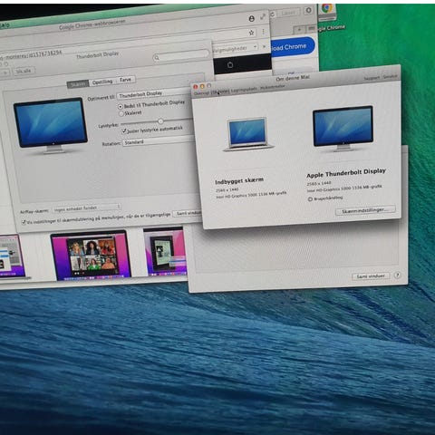The width and height of the screenshot is (435, 435).
Task: Open the Support link in Om denne Mac
Action: (372, 78)
